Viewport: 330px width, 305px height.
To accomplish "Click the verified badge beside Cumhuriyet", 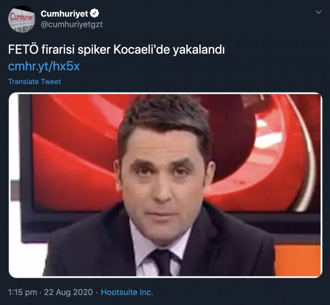I will point(94,14).
